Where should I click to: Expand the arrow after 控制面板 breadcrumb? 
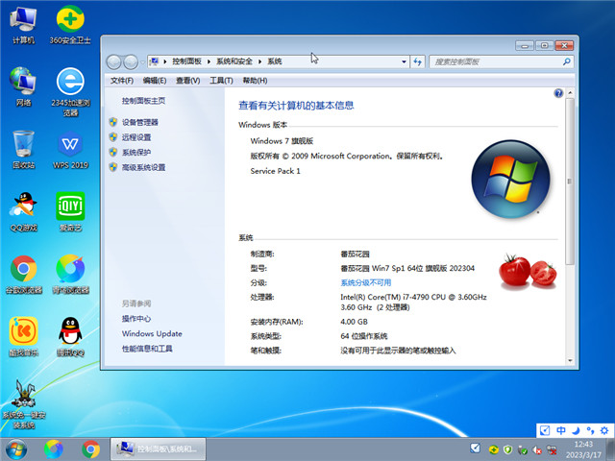point(209,61)
